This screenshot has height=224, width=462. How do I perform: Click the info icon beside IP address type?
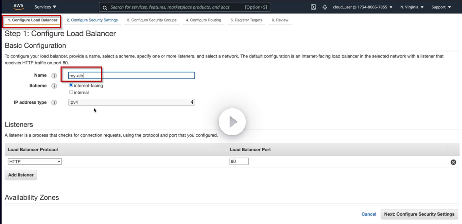pyautogui.click(x=54, y=102)
